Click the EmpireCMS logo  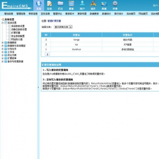point(17,6)
